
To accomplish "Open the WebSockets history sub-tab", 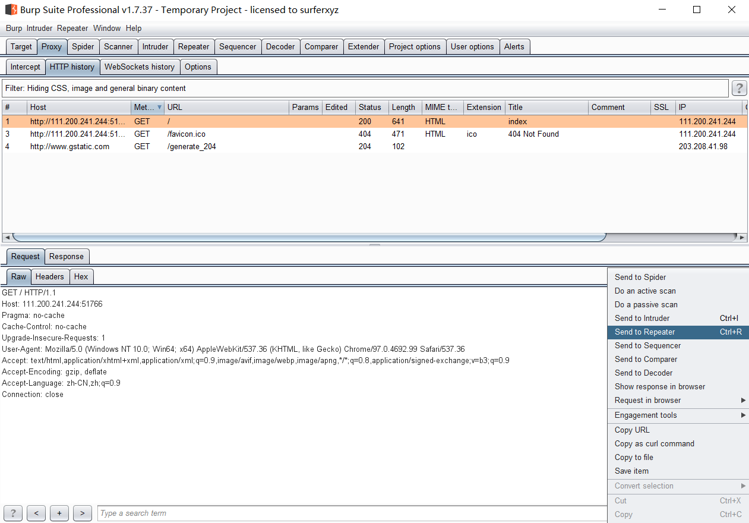I will pyautogui.click(x=140, y=67).
